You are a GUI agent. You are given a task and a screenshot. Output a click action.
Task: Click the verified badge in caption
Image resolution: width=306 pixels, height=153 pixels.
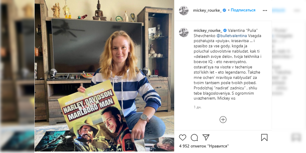click(225, 30)
